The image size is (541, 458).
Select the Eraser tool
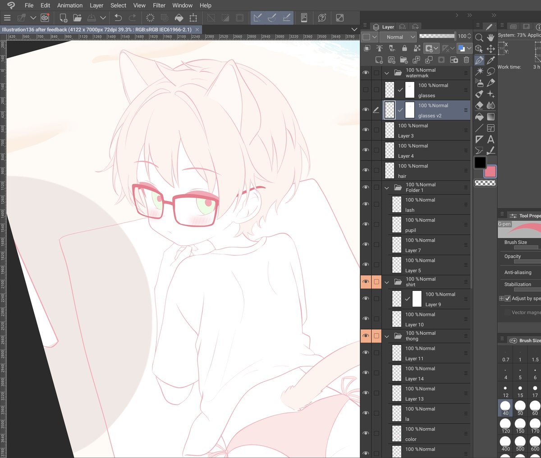pos(479,105)
